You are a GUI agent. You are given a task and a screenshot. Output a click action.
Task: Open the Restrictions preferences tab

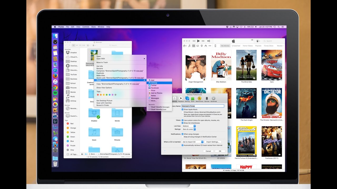[x=199, y=99]
